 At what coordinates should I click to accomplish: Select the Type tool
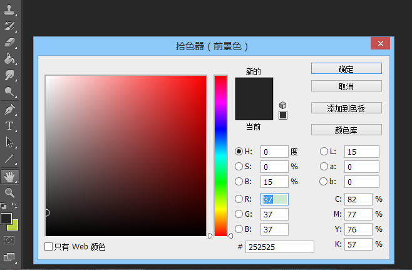(9, 126)
